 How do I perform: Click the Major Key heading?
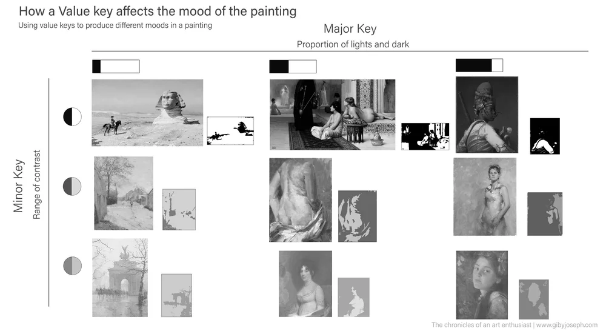point(350,28)
